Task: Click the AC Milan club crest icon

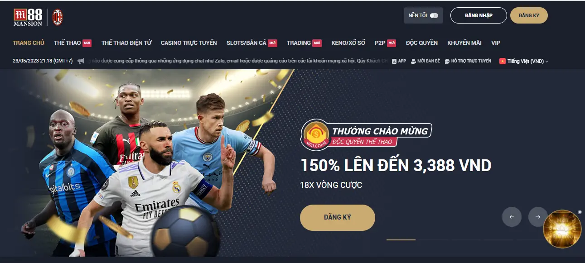Action: point(58,17)
